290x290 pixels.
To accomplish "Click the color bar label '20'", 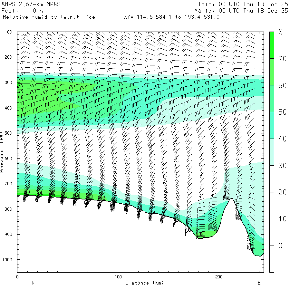I will tap(282, 192).
